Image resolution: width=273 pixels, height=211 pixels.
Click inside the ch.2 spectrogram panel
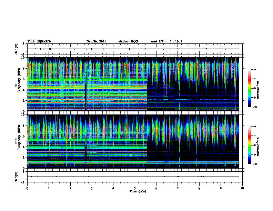133,141
